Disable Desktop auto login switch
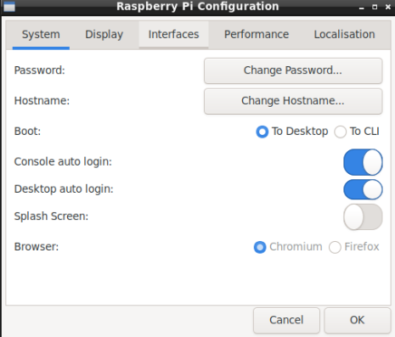This screenshot has width=395, height=337. pos(363,189)
